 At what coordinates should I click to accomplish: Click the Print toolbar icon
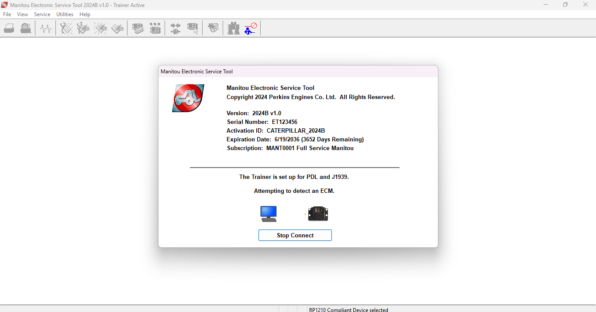click(9, 29)
